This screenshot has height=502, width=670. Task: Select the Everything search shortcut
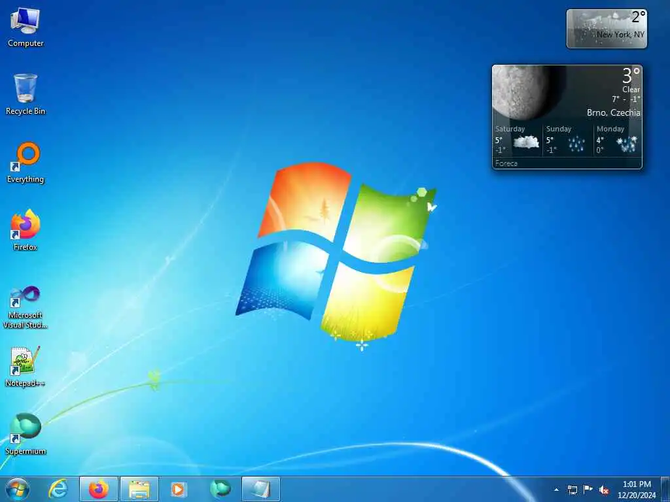(26, 163)
